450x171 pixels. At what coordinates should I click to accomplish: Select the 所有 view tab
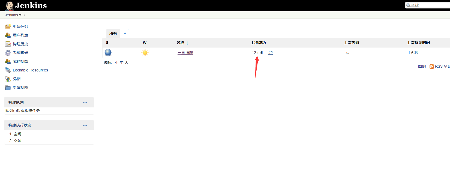pyautogui.click(x=113, y=33)
